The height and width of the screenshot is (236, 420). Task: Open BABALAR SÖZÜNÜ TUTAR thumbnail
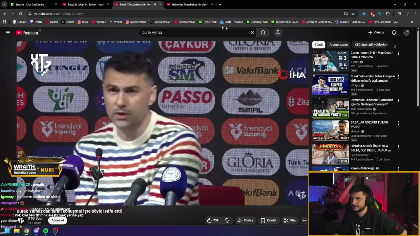click(x=330, y=130)
